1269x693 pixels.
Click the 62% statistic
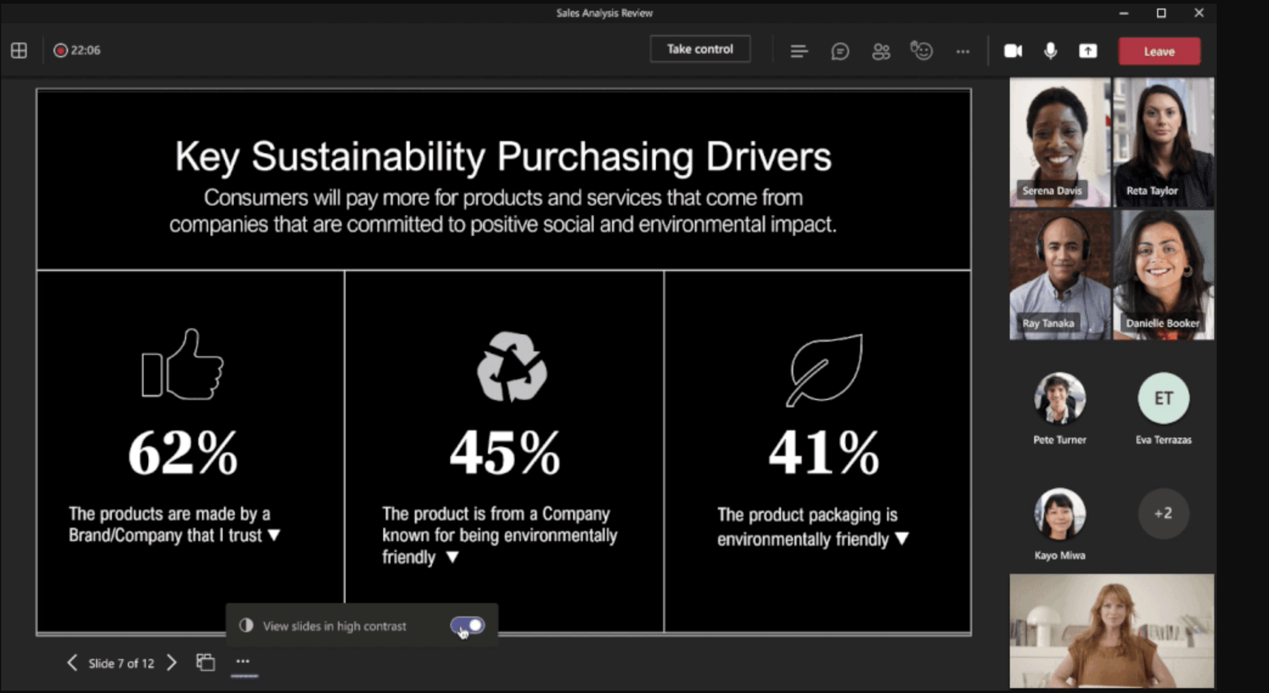pos(183,453)
